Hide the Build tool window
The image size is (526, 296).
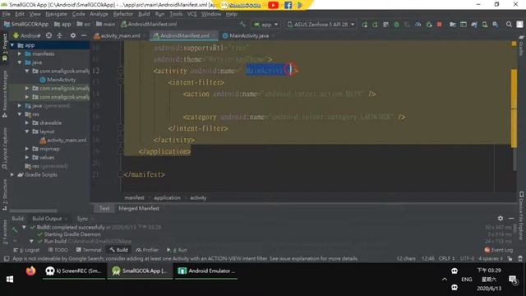[x=511, y=218]
